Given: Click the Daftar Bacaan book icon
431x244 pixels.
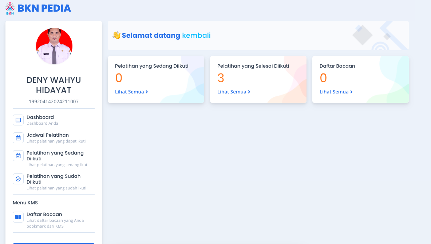Looking at the screenshot, I should tap(18, 217).
